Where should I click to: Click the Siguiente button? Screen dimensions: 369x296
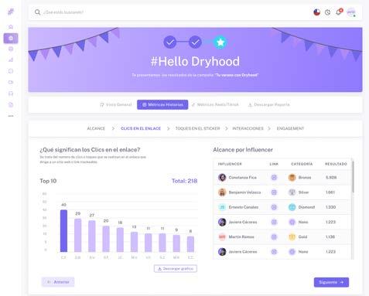(x=331, y=282)
